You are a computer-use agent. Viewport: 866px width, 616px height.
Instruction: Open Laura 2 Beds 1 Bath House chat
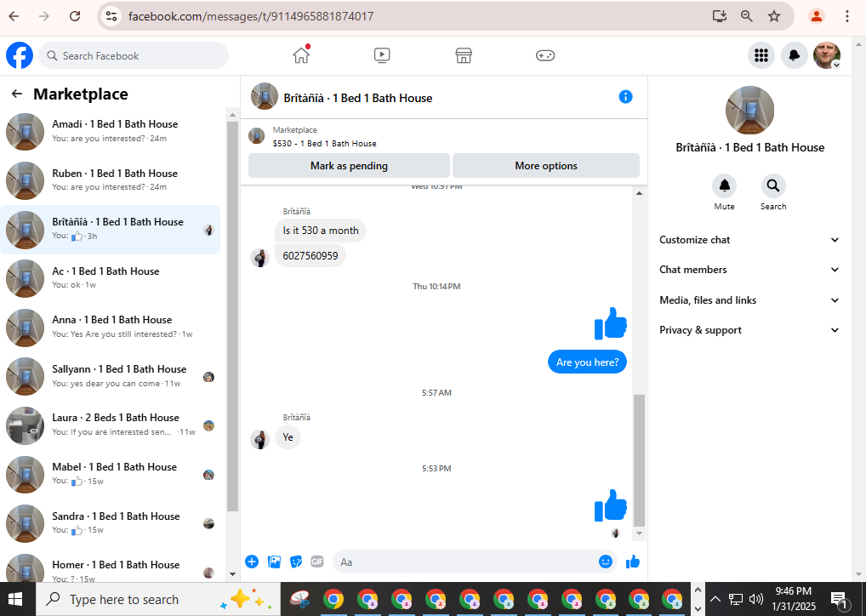click(111, 425)
